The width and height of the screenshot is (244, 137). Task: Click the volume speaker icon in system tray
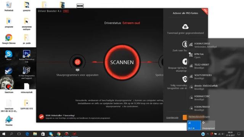tap(223, 134)
